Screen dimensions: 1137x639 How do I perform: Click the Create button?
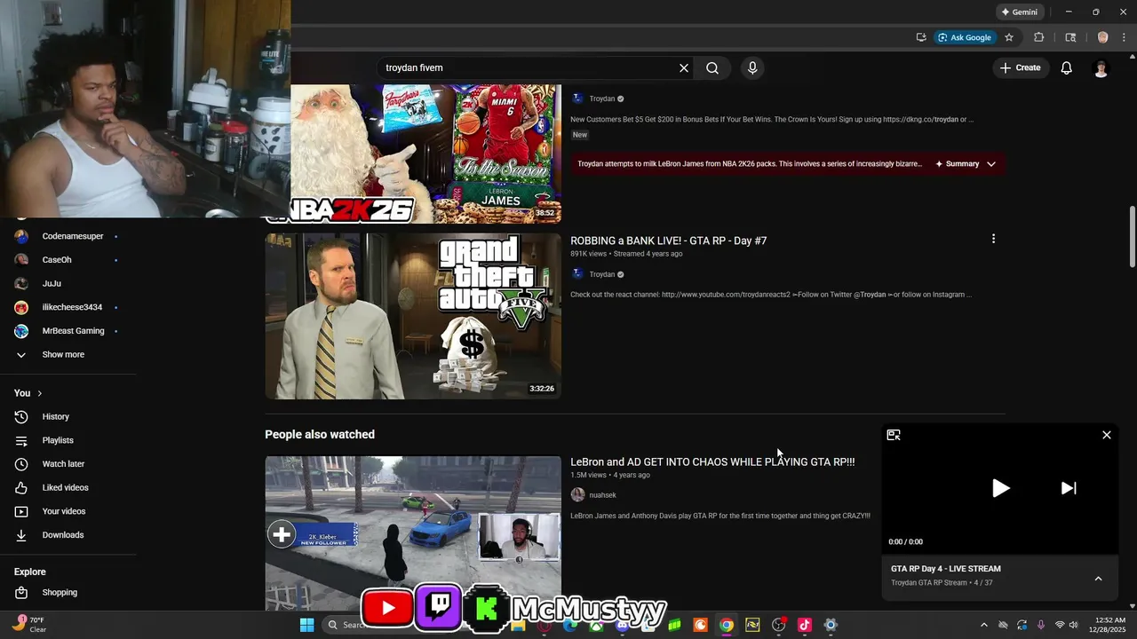click(x=1020, y=67)
